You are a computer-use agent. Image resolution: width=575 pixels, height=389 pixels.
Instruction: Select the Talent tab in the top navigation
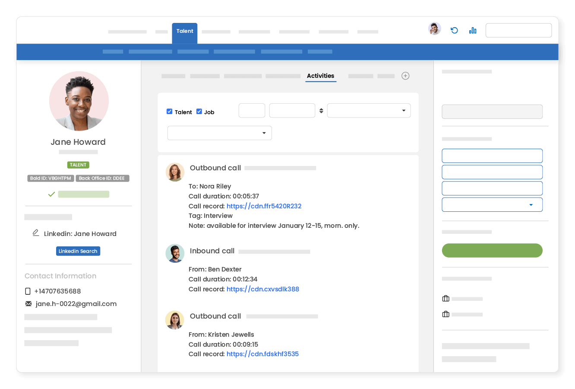coord(185,31)
